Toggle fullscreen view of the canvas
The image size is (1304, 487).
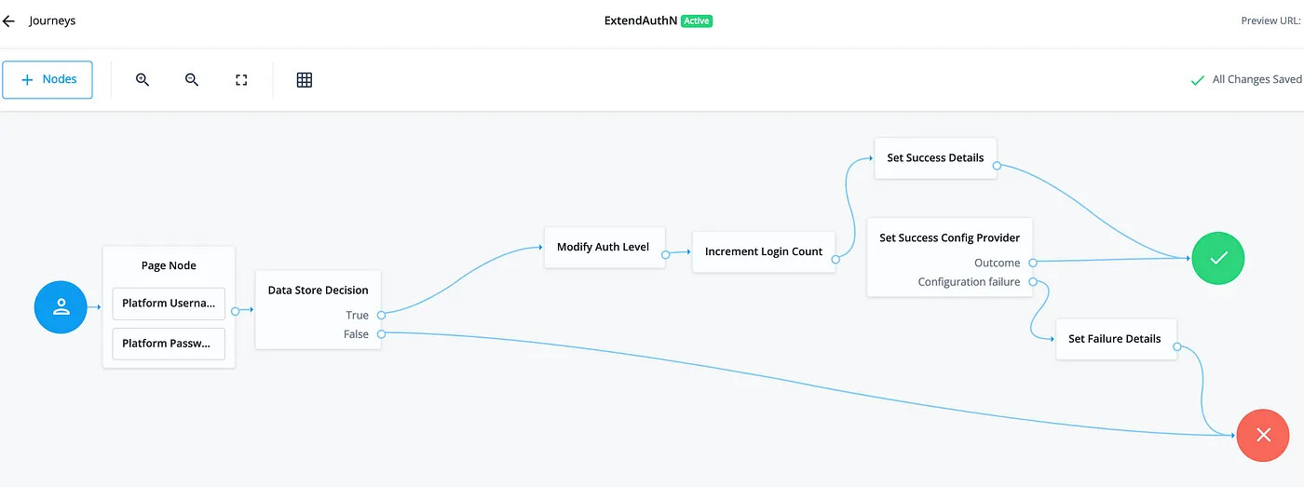(241, 80)
